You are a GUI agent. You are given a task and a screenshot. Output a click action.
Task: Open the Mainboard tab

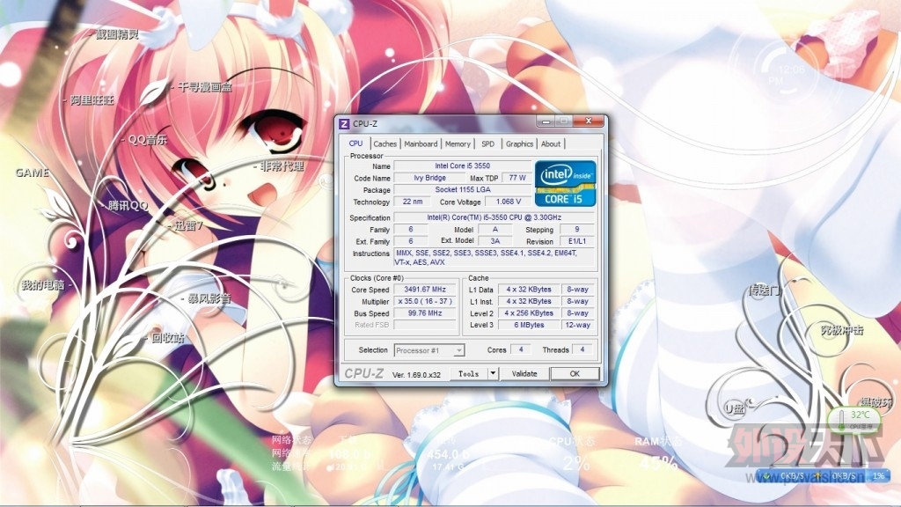pyautogui.click(x=421, y=143)
